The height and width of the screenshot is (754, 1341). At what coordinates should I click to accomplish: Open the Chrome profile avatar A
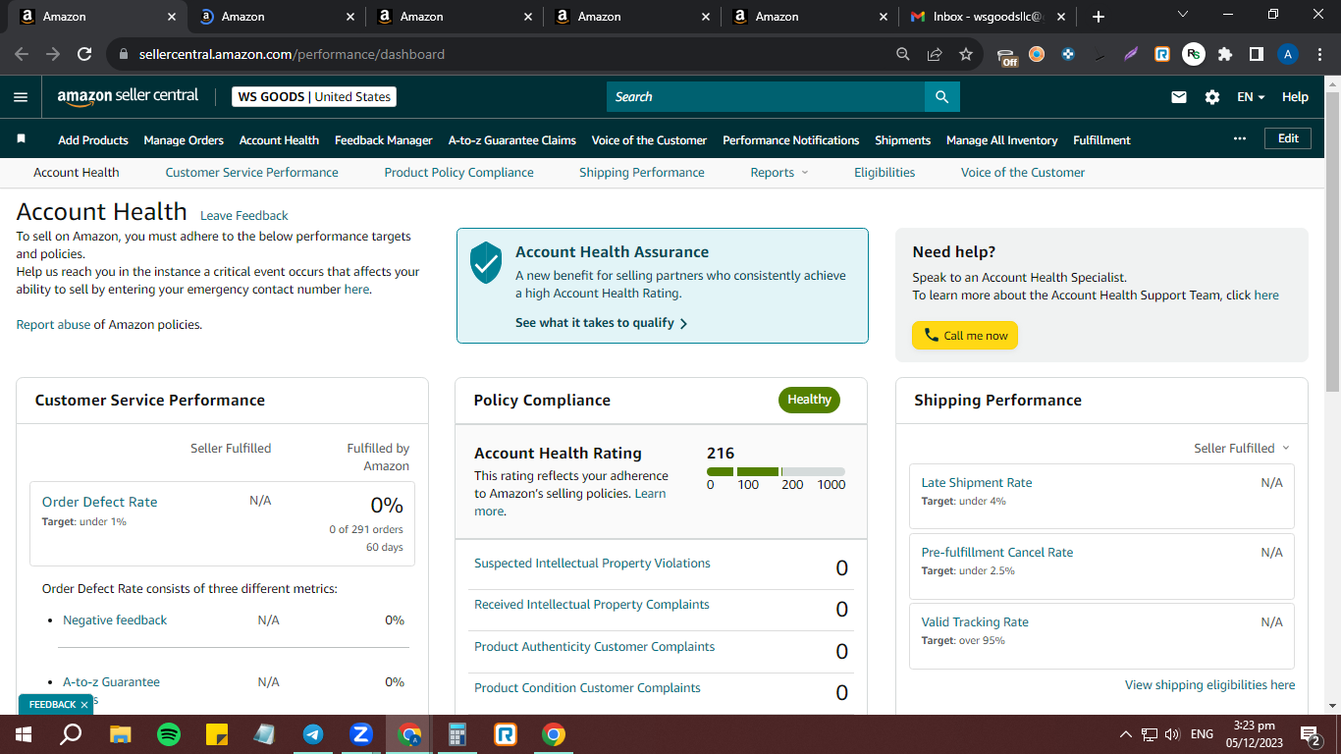tap(1288, 54)
